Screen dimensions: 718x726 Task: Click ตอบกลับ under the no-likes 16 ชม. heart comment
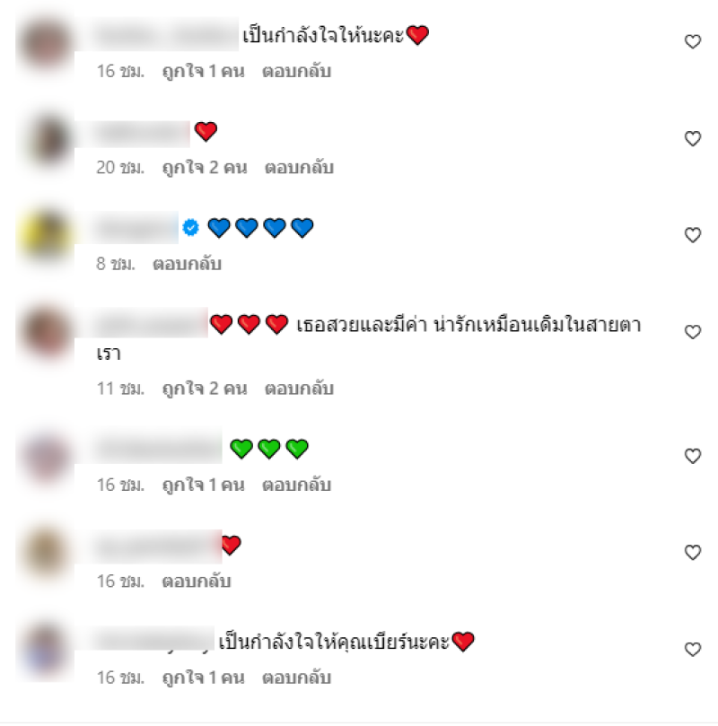click(x=197, y=582)
